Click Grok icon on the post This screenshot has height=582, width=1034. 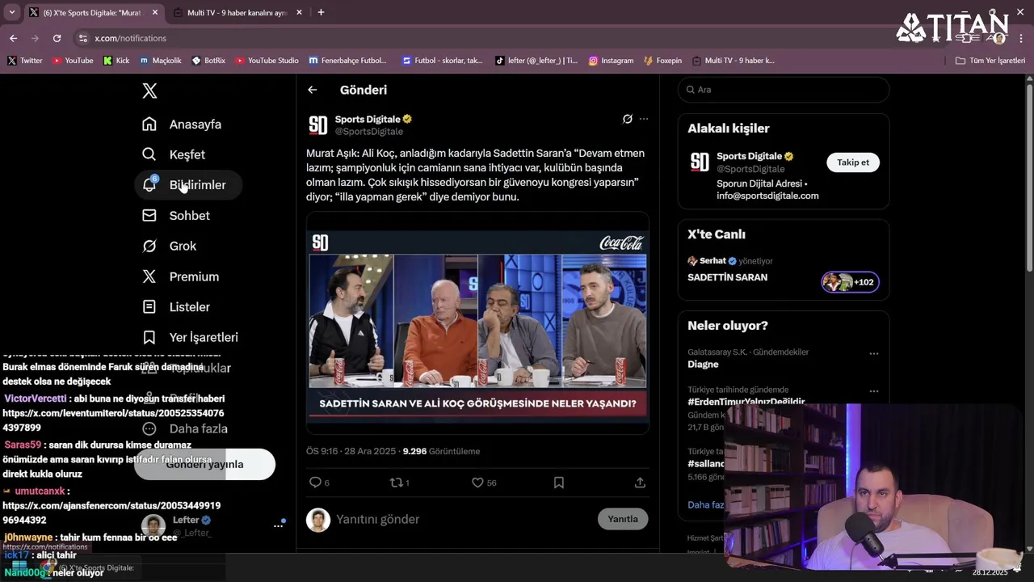pos(627,119)
